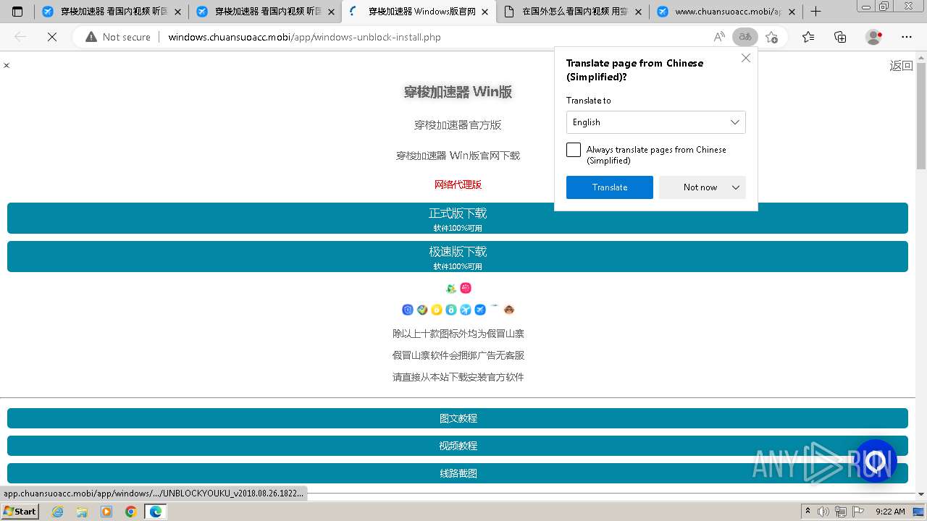Click the teal lock app icon
This screenshot has width=927, height=521.
(451, 310)
